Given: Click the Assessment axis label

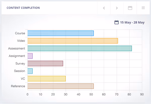Looking at the screenshot, I should pyautogui.click(x=17, y=48).
